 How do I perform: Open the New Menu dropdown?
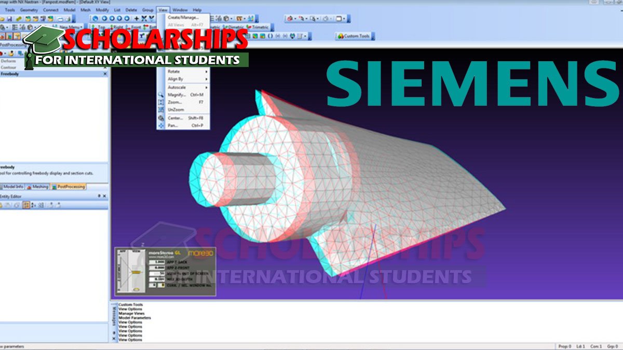70,27
